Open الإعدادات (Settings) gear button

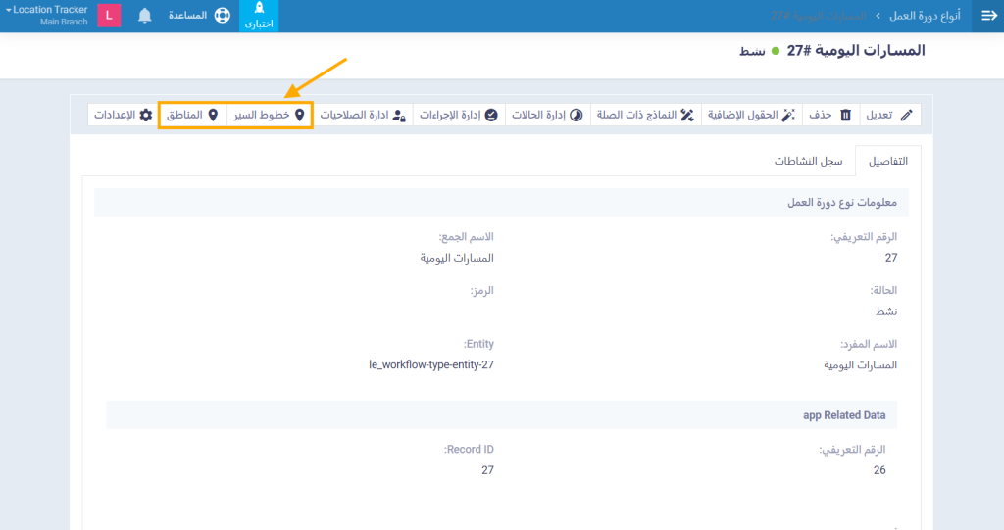[124, 115]
